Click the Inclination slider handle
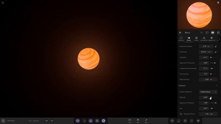 211,58
